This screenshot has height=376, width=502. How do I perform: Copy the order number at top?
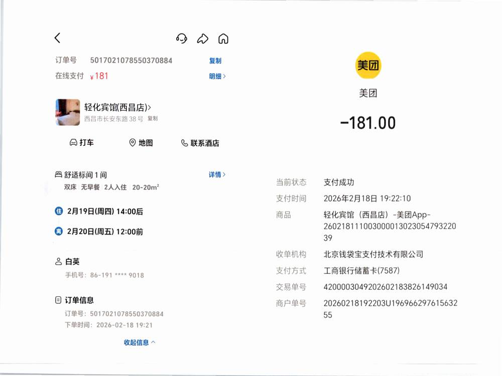click(215, 61)
